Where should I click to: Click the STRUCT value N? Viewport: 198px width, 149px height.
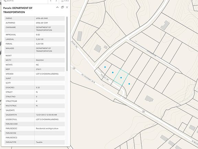[x=37, y=92]
